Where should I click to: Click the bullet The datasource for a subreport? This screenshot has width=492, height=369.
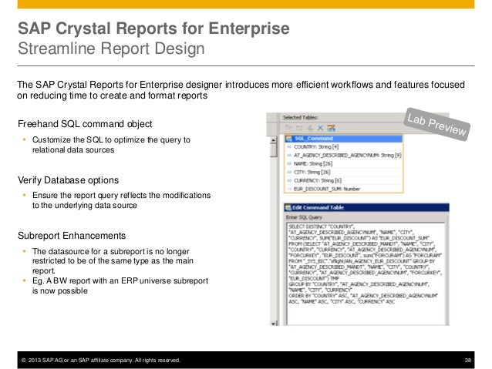click(x=113, y=261)
